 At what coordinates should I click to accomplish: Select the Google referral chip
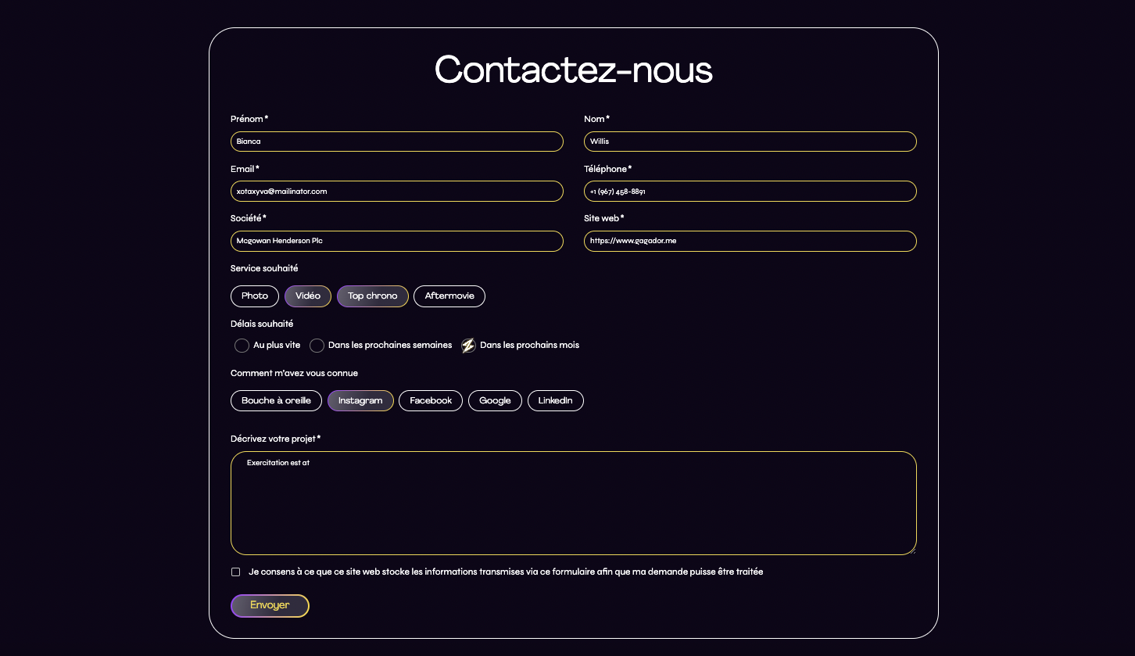click(x=495, y=400)
